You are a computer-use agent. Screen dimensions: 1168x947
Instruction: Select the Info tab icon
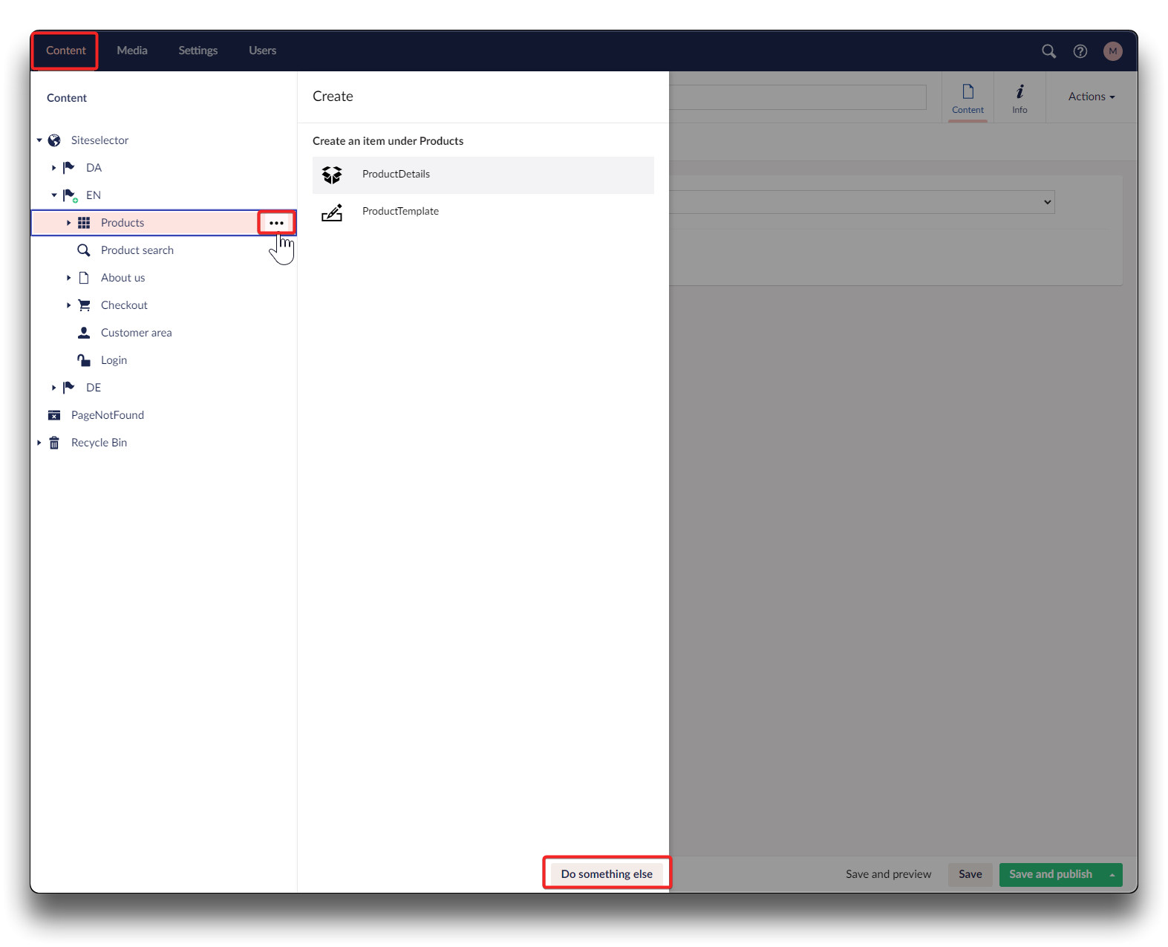[1019, 98]
